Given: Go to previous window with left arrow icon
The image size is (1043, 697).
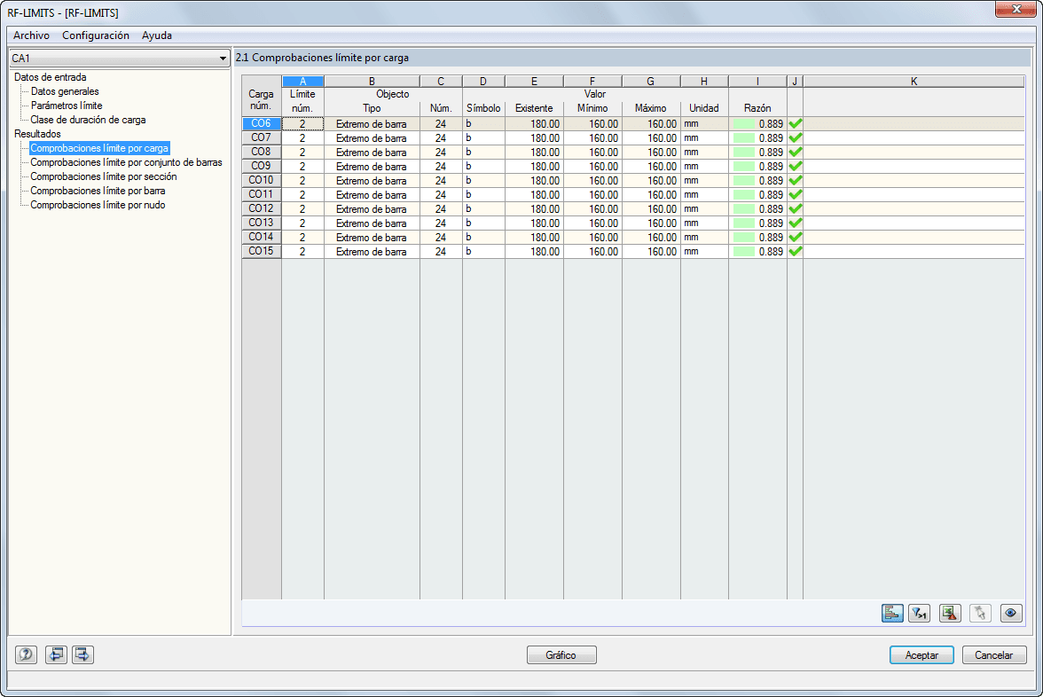Looking at the screenshot, I should click(56, 654).
